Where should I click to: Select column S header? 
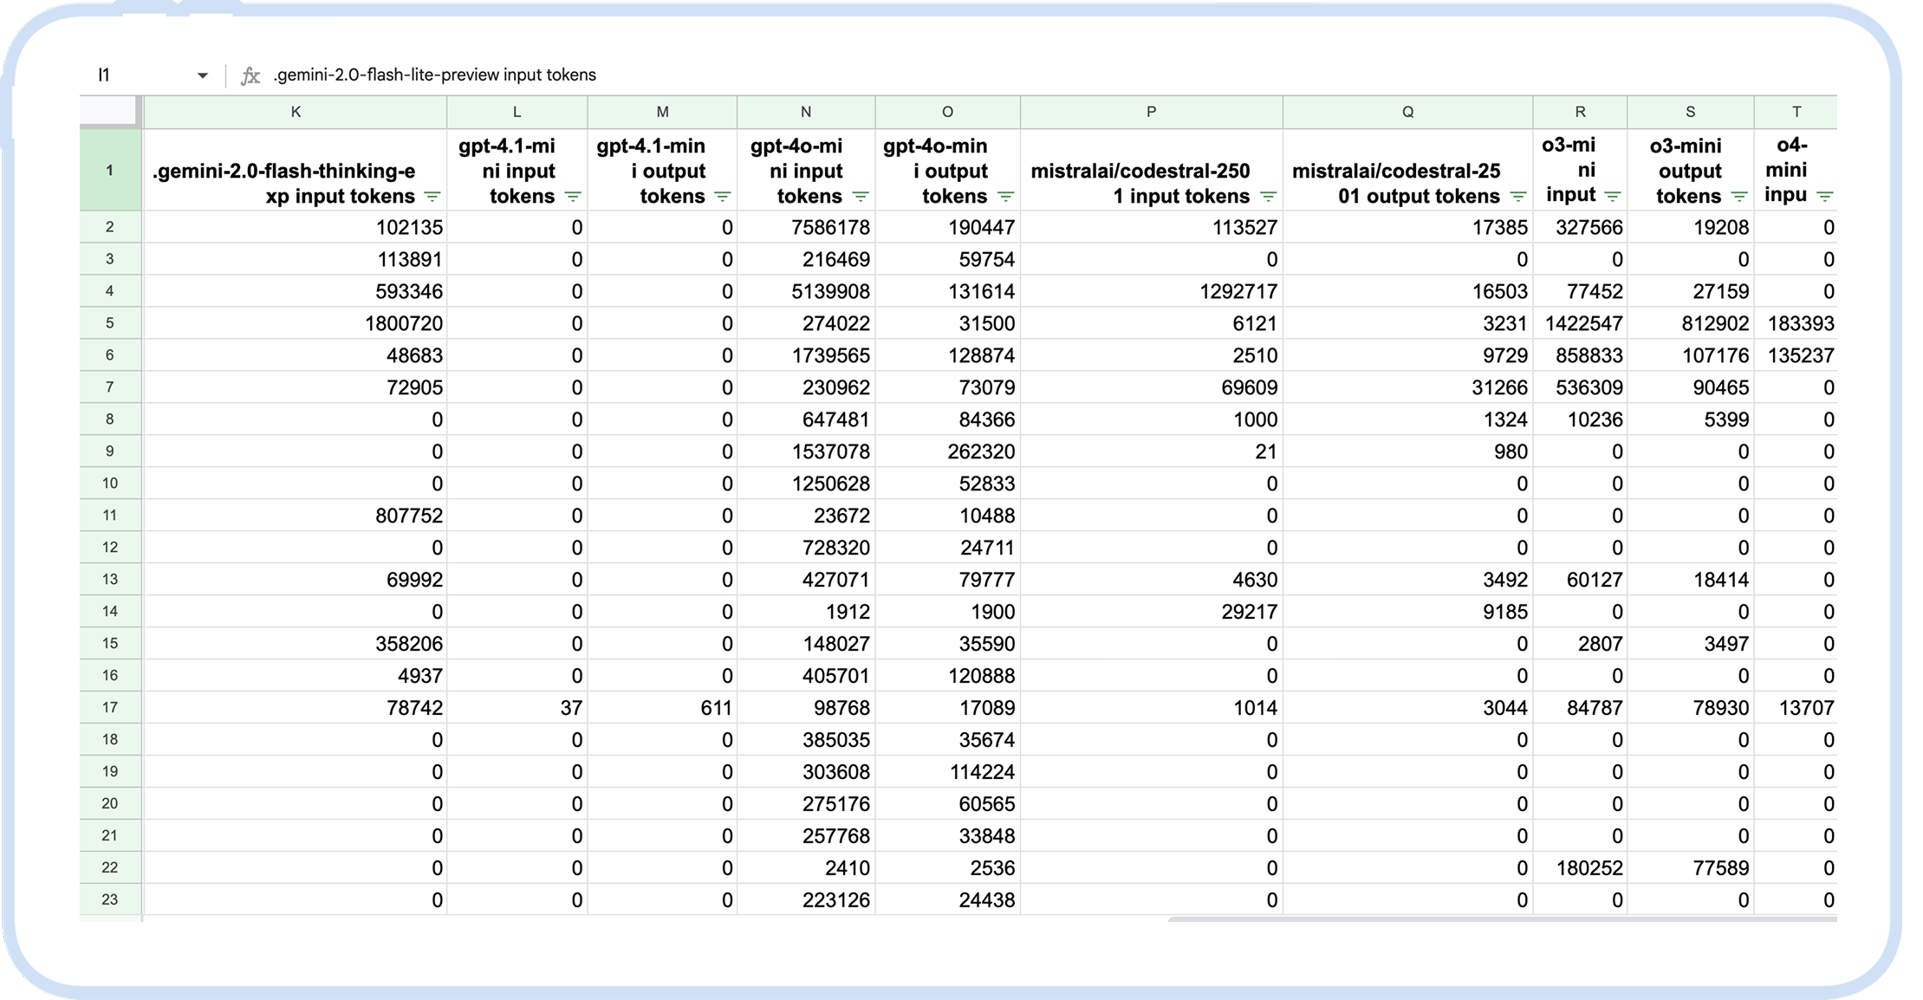1691,112
